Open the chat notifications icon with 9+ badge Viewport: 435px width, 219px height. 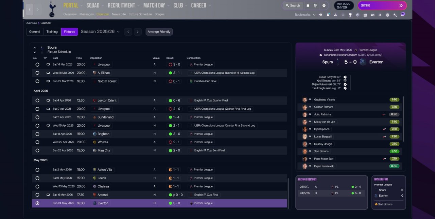(x=403, y=15)
